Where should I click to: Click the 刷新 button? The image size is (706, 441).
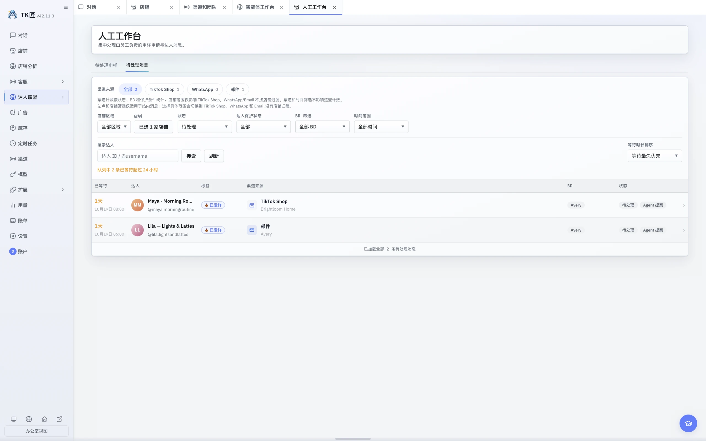coord(214,156)
